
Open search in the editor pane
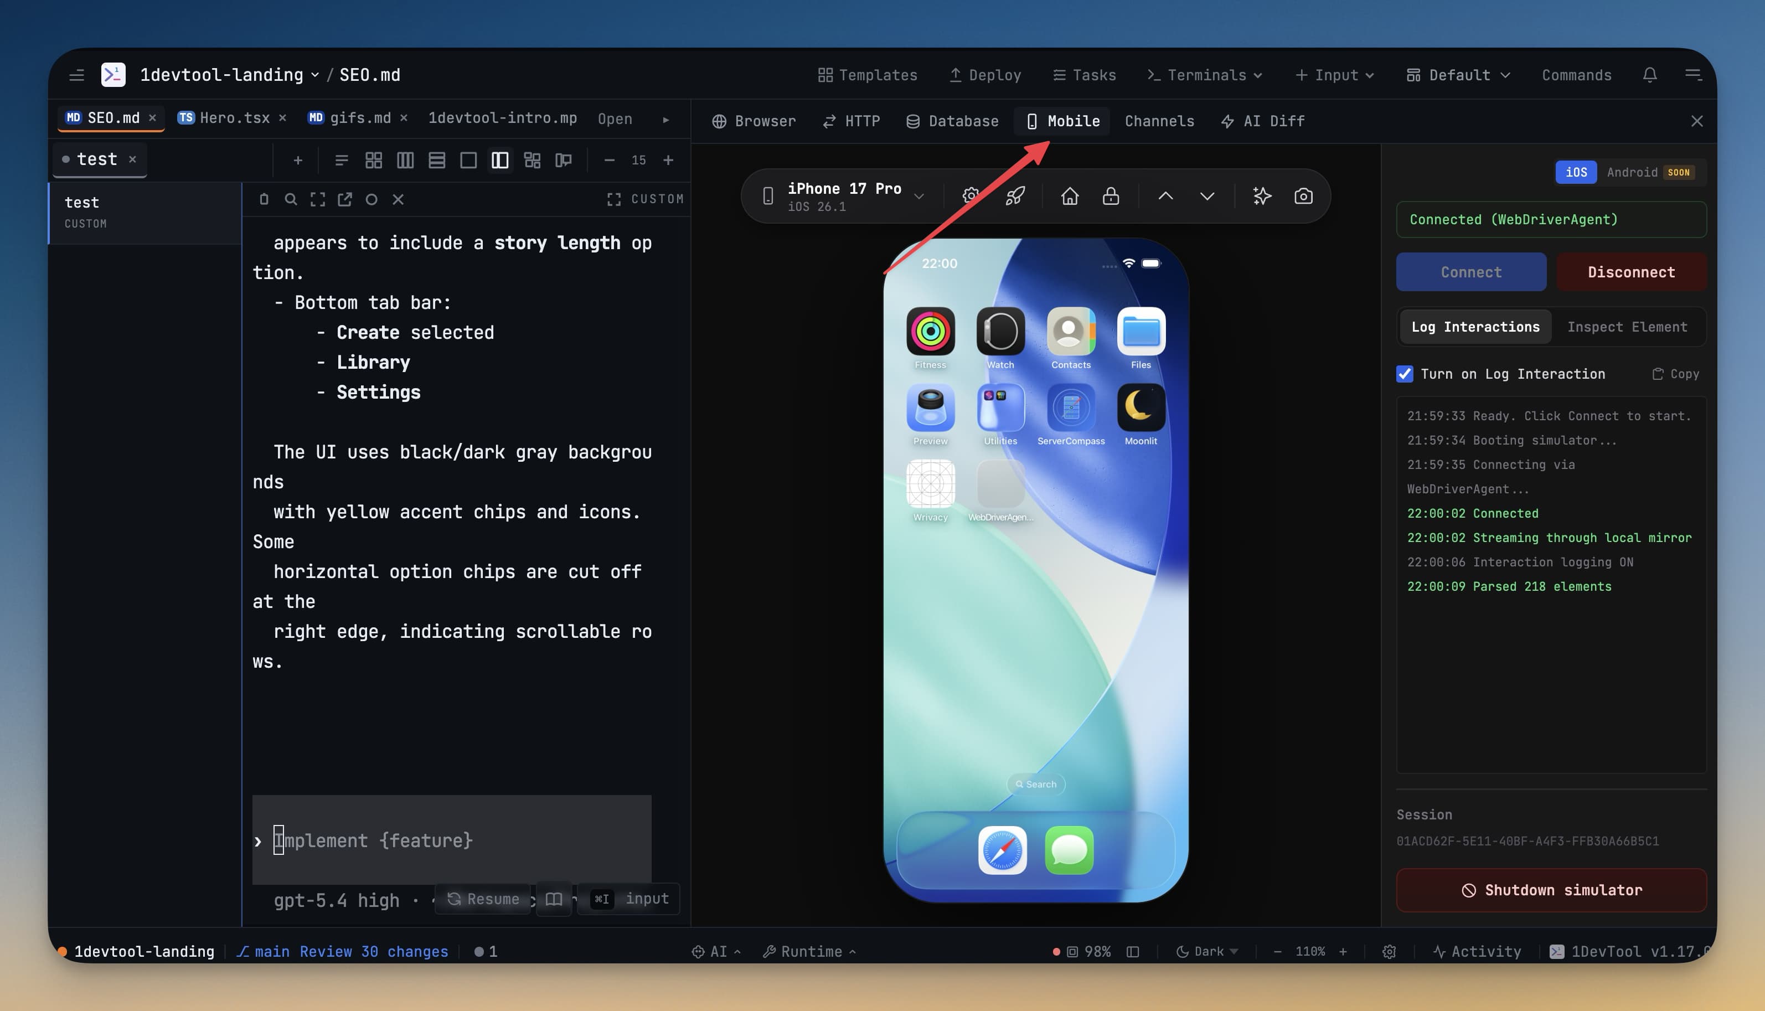tap(291, 199)
